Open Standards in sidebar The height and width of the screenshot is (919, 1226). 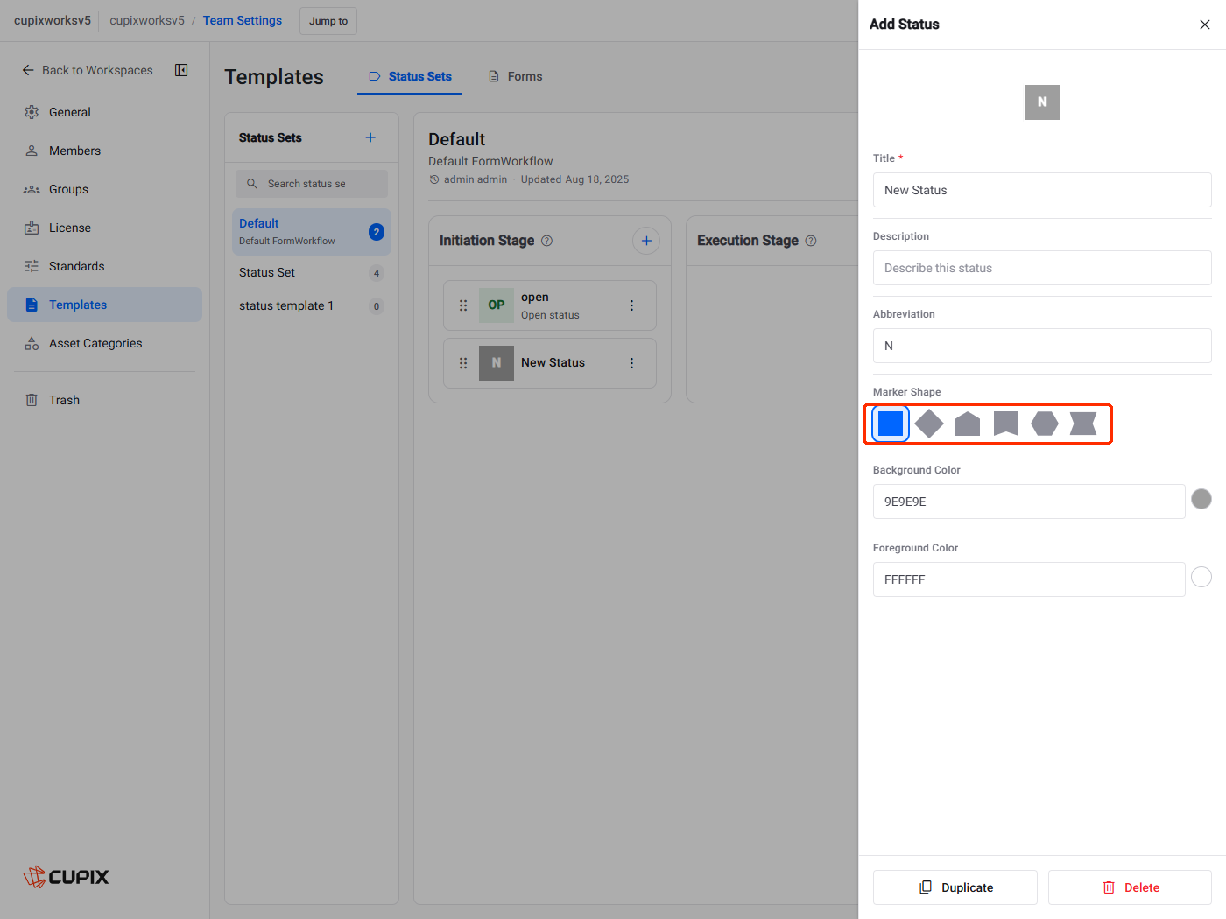[104, 266]
